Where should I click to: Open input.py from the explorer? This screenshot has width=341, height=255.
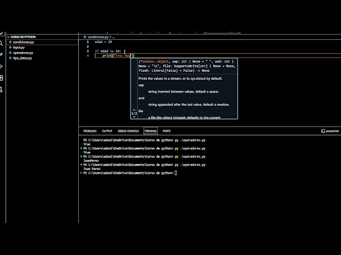pos(19,47)
